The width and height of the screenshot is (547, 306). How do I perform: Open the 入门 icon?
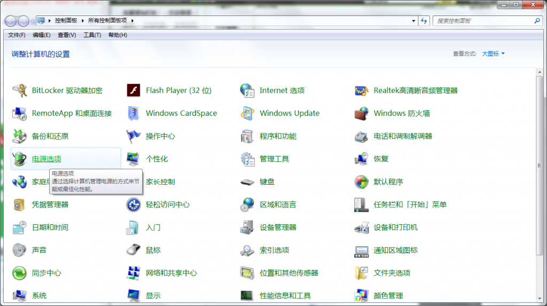click(x=133, y=227)
